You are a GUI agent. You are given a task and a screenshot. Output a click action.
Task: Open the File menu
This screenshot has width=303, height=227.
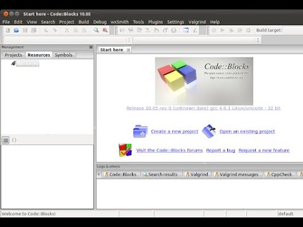6,22
